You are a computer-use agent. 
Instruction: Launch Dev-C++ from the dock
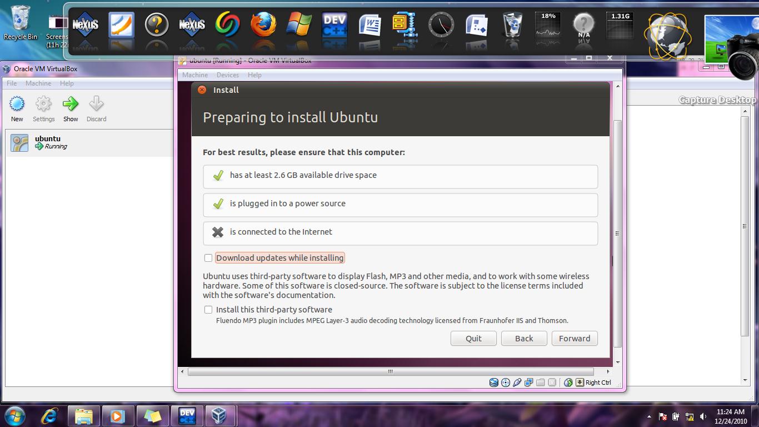(334, 24)
